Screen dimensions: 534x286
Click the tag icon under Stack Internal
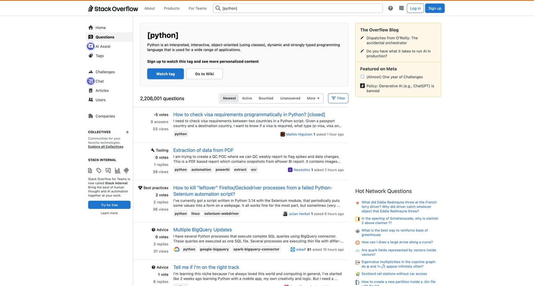(x=99, y=170)
